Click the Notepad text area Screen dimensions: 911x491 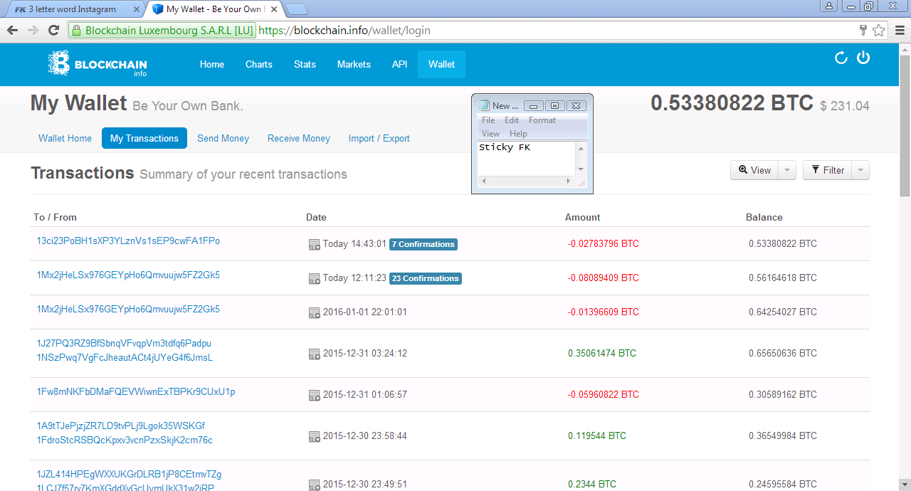[x=526, y=158]
